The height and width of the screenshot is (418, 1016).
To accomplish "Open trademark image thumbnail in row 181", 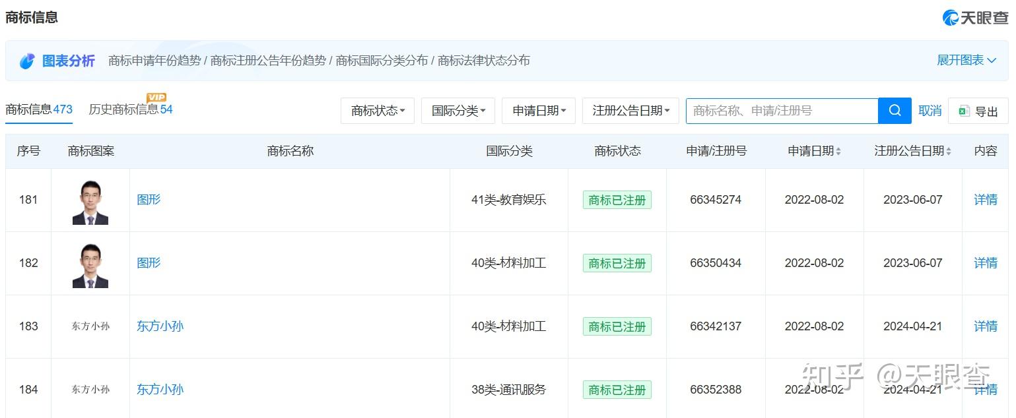I will 90,200.
